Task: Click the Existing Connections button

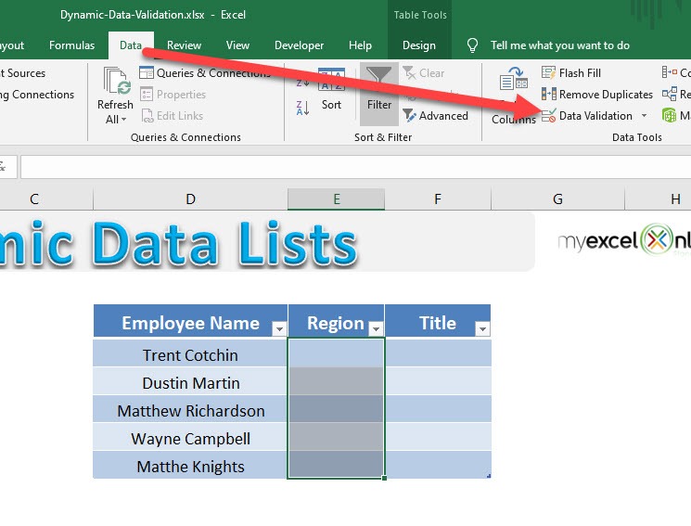Action: (x=37, y=95)
